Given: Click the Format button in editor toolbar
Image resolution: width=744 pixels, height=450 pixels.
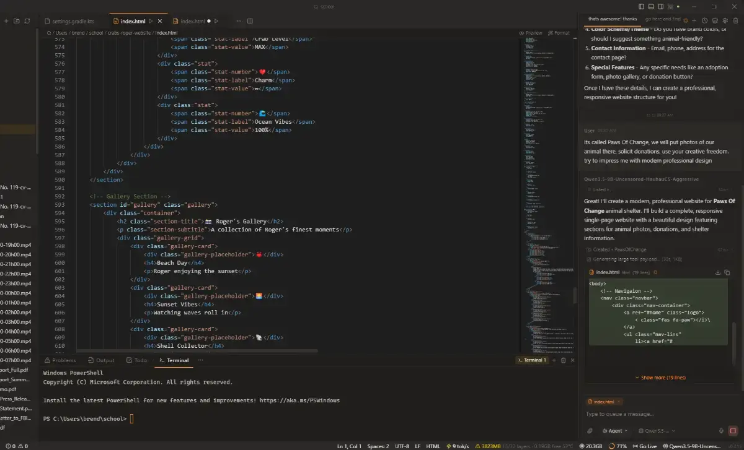Looking at the screenshot, I should tap(558, 33).
